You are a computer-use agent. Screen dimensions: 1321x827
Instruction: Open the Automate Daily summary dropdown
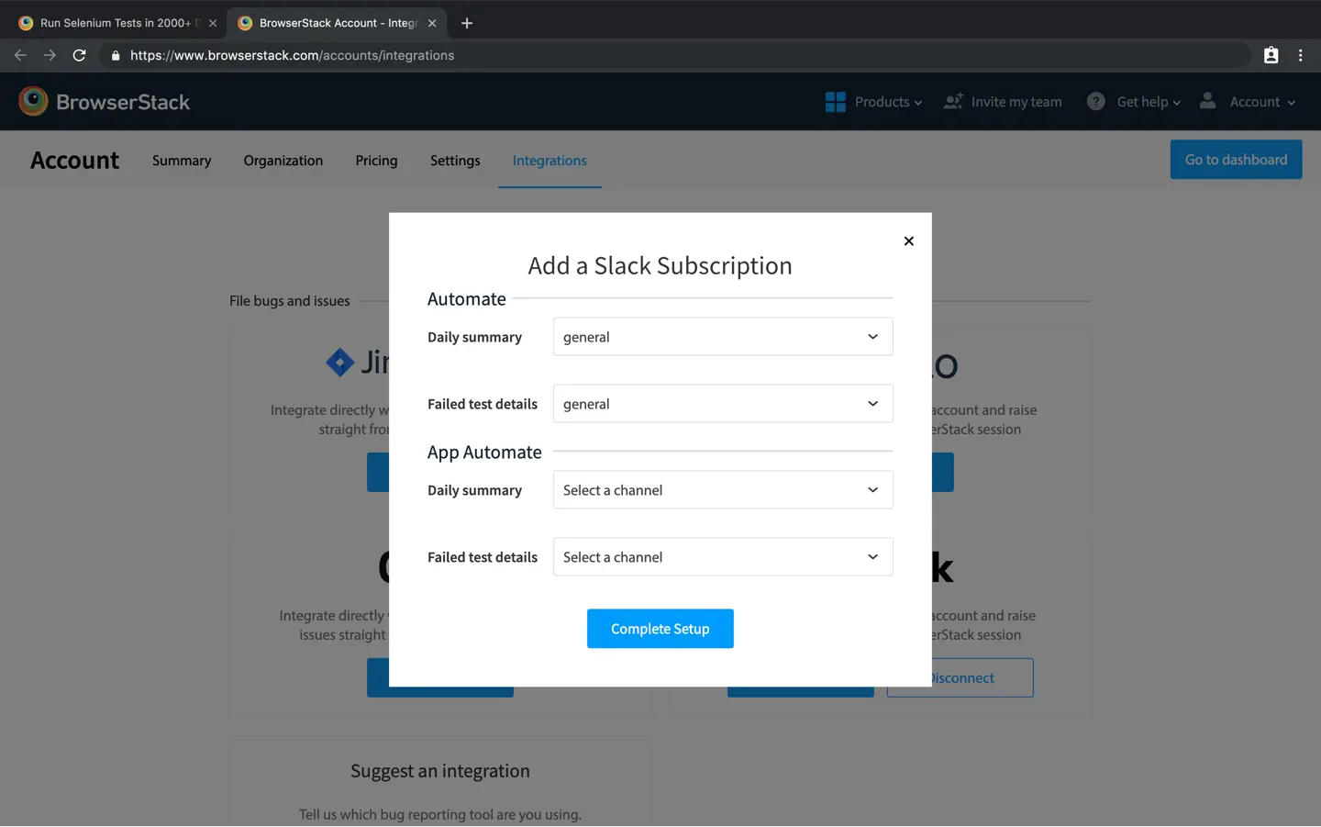click(722, 337)
